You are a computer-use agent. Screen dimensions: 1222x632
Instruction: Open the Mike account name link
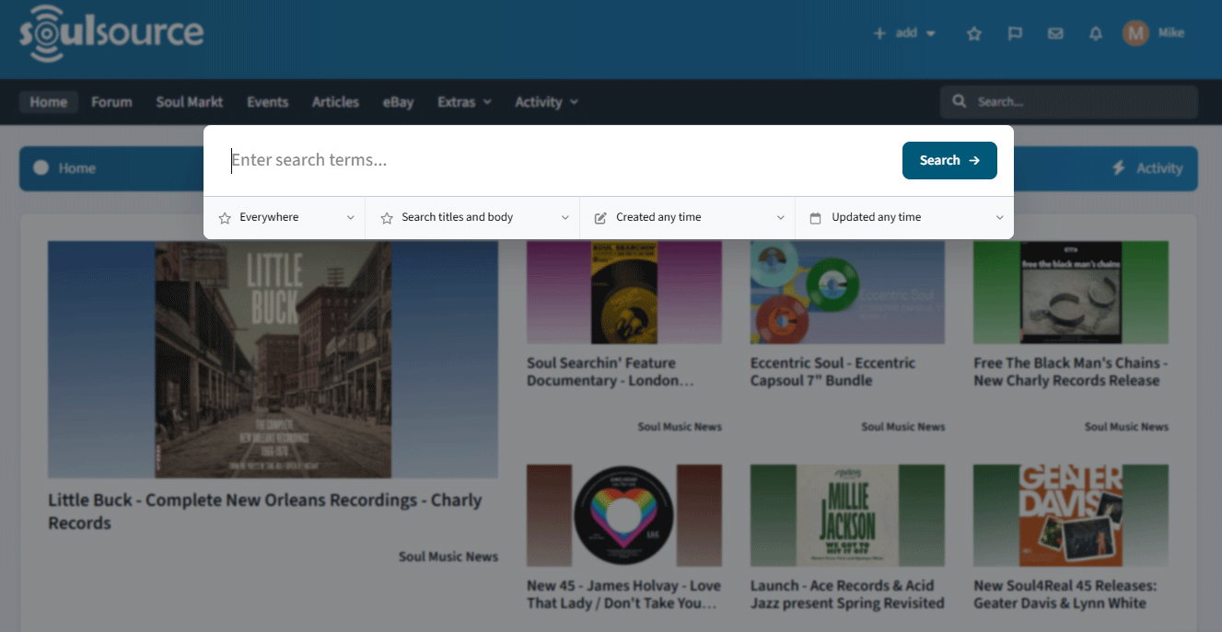pos(1170,33)
